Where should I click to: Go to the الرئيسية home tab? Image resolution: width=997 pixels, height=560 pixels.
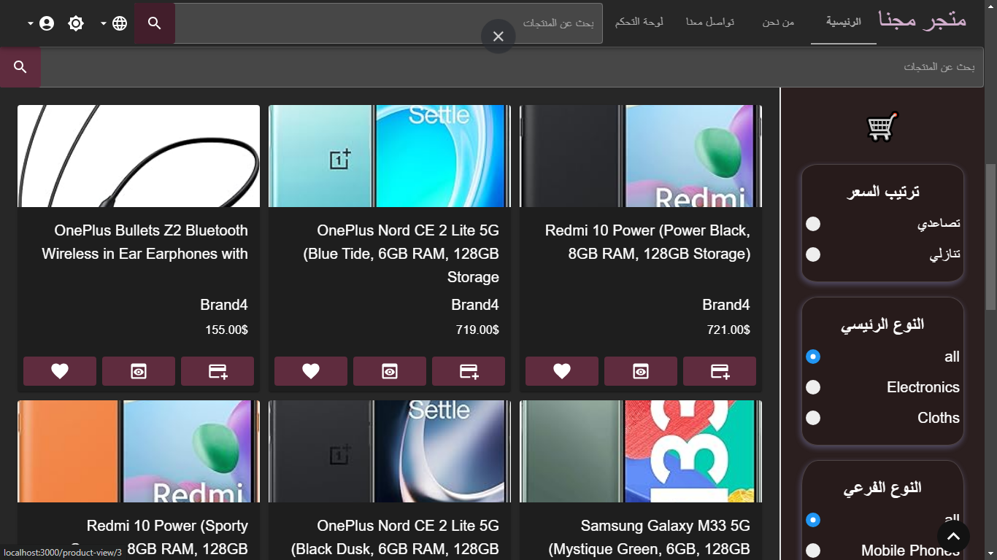click(x=844, y=22)
